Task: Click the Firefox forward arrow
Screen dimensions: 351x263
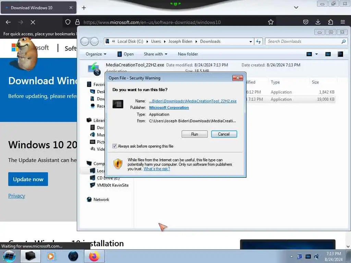Action: pos(21,22)
